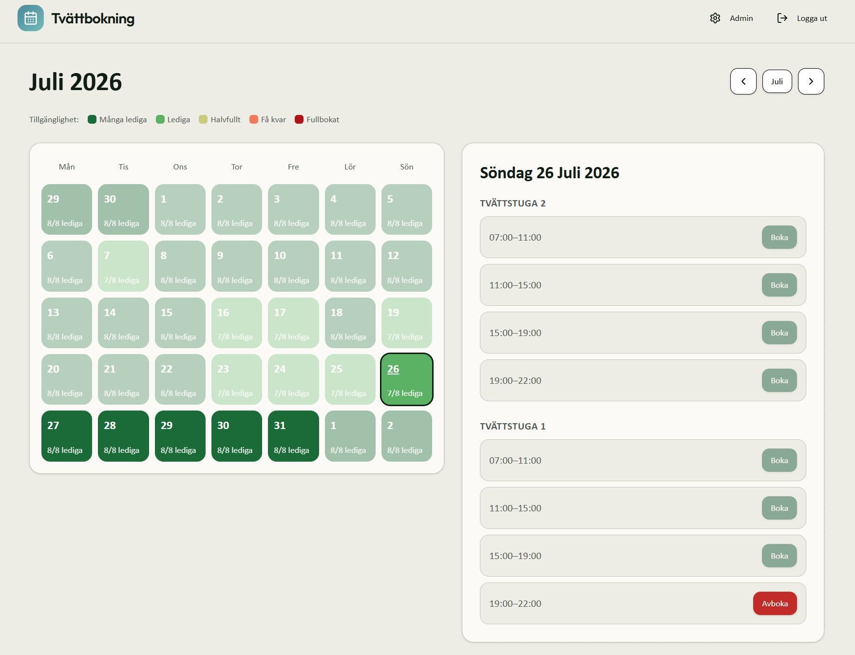Book Tvättstuga 1 slot 11:00–15:00
Image resolution: width=855 pixels, height=655 pixels.
779,508
